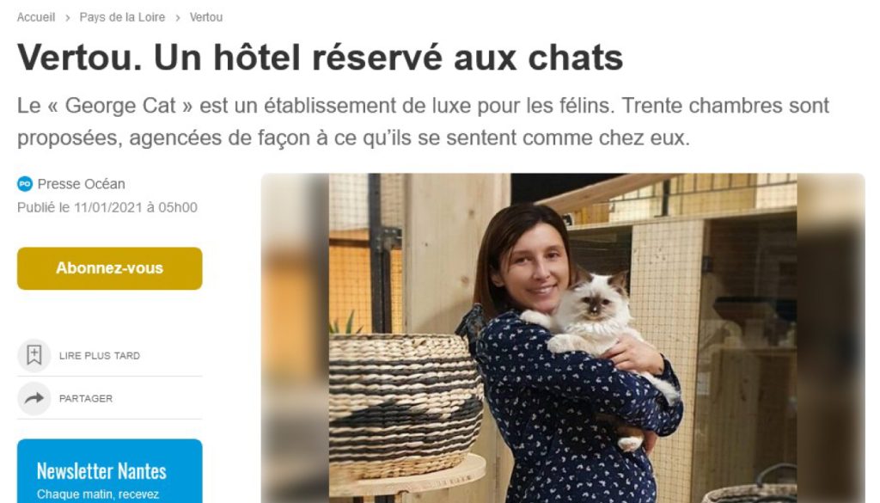Click the share arrow icon
This screenshot has height=503, width=880.
coord(34,398)
